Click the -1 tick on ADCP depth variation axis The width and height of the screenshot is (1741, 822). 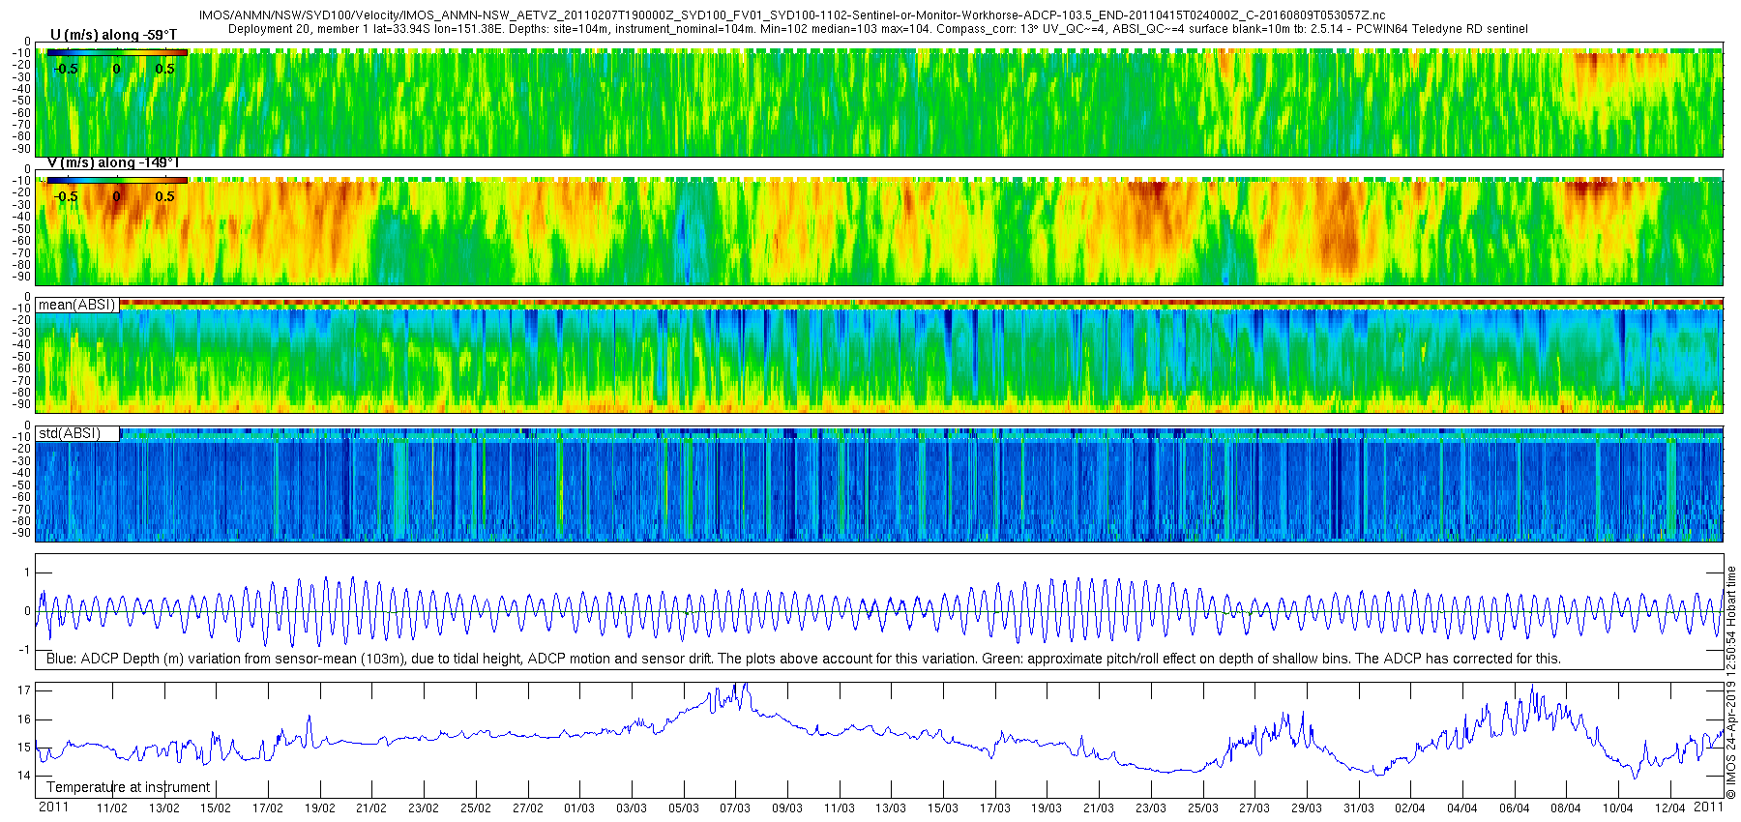[x=25, y=650]
